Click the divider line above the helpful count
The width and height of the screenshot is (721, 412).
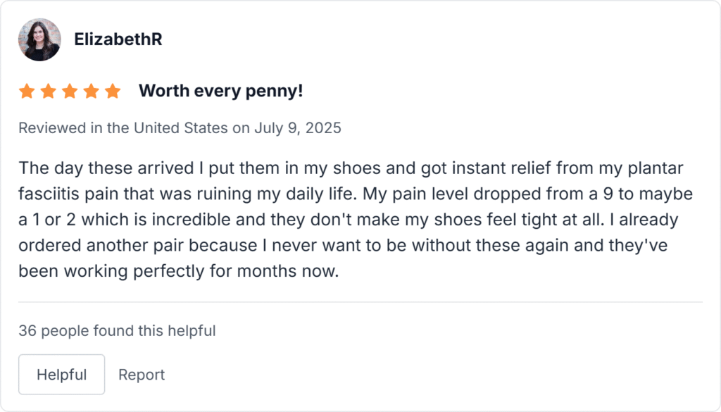360,302
